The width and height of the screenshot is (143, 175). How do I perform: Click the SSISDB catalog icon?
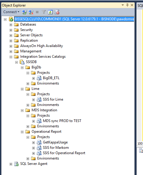(x=22, y=62)
